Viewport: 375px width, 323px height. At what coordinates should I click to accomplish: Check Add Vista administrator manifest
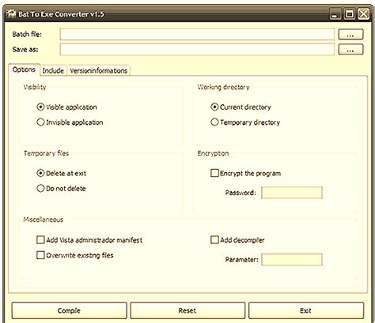pos(40,240)
